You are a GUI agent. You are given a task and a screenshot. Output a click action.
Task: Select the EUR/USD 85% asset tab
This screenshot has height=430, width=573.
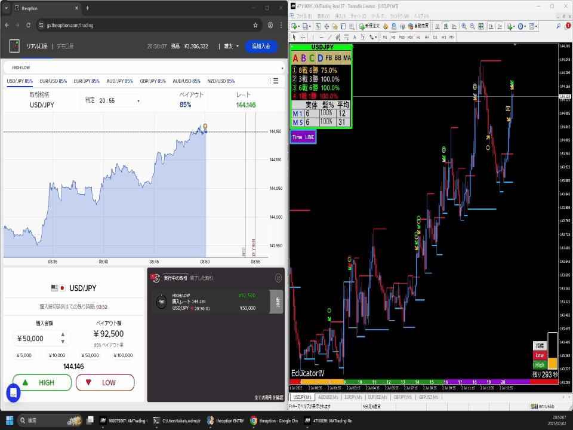click(x=53, y=81)
